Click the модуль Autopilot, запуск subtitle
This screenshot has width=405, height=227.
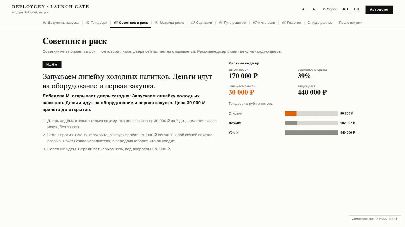[x=30, y=12]
